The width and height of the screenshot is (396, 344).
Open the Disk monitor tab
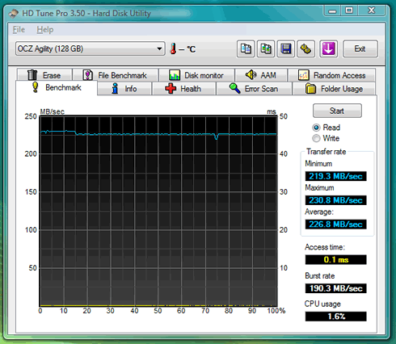[x=196, y=75]
